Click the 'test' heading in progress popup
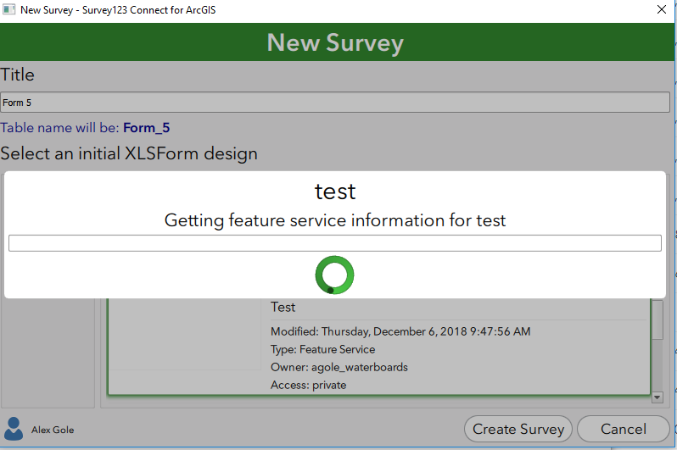This screenshot has width=677, height=450. (x=335, y=192)
